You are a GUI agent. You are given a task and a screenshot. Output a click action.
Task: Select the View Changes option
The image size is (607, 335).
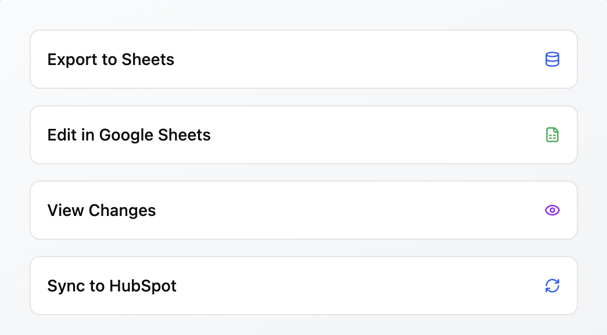[x=303, y=210]
